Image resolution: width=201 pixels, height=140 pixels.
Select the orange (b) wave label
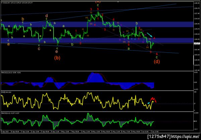pyautogui.click(x=57, y=58)
